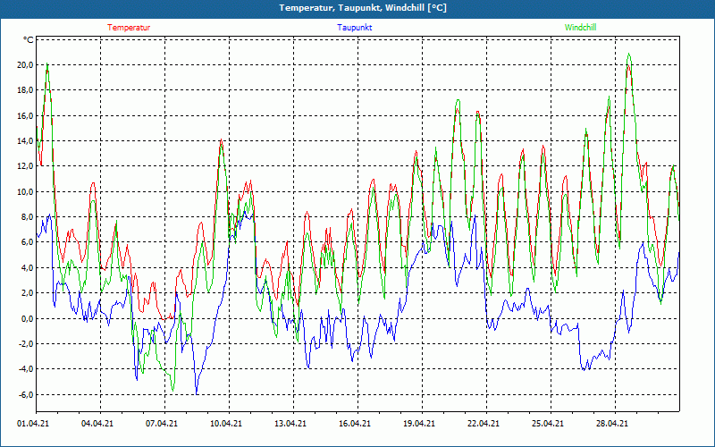Click the 22.04.21 date label

(483, 423)
